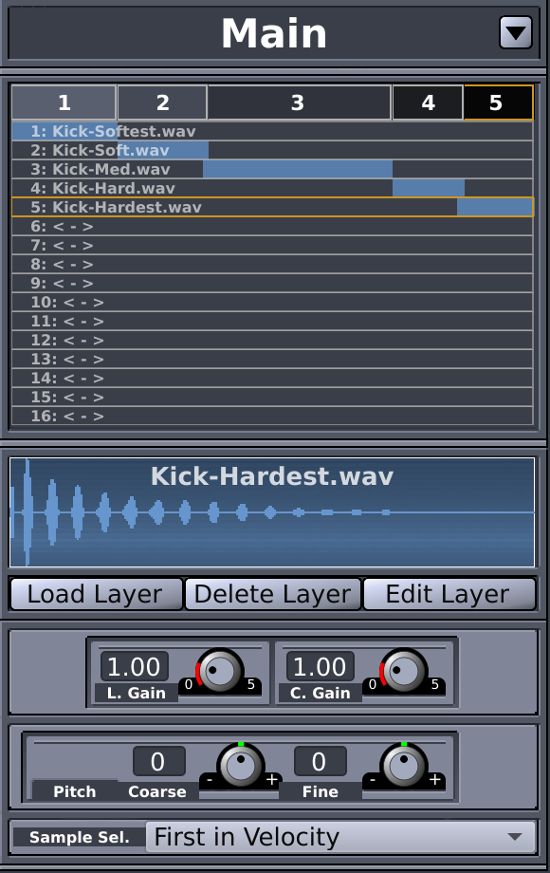The image size is (550, 873).
Task: Click the Load Layer button
Action: (x=96, y=594)
